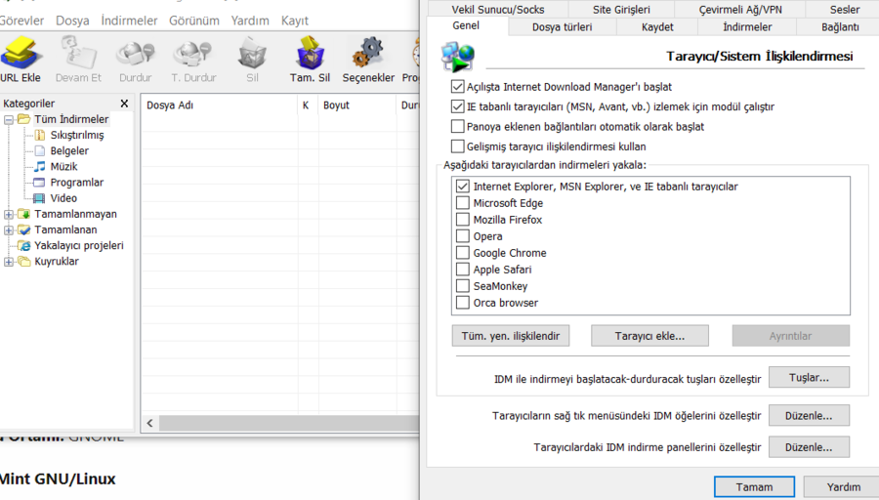Switch to the Kaydet tab
Viewport: 879px width, 500px height.
point(657,27)
